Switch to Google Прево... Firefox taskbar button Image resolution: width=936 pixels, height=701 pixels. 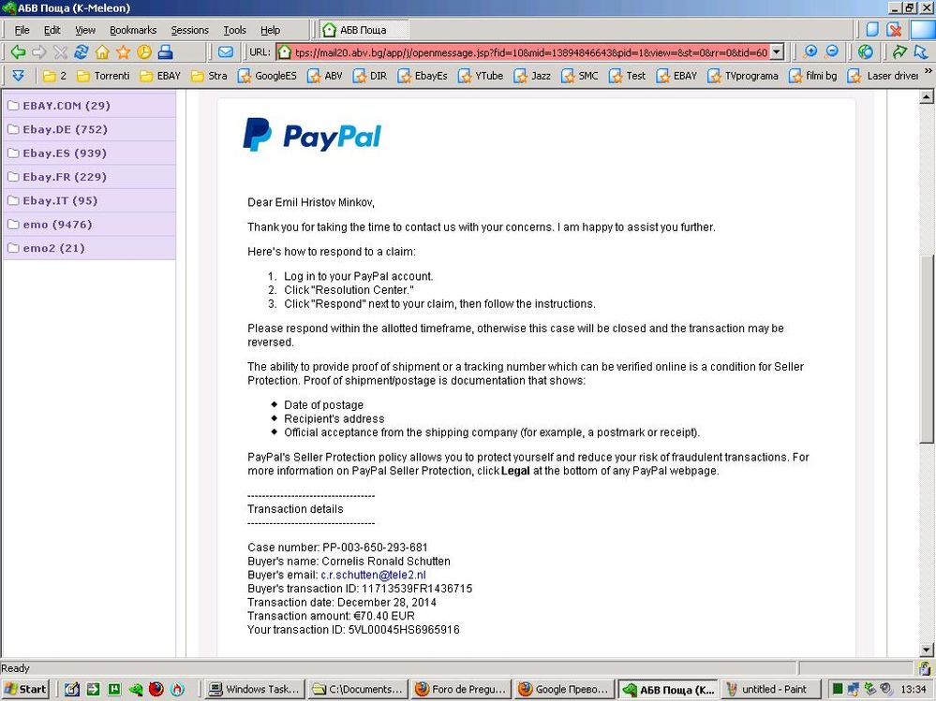point(564,690)
